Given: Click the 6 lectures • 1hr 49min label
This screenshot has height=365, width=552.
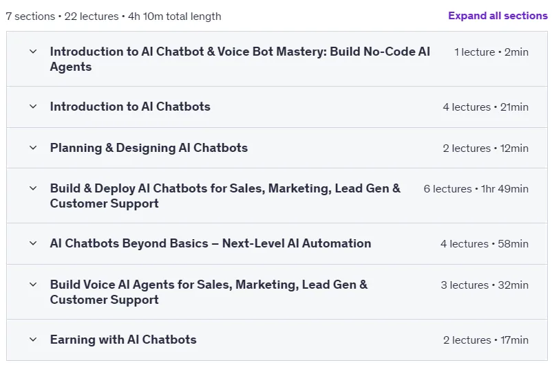Looking at the screenshot, I should click(x=476, y=189).
